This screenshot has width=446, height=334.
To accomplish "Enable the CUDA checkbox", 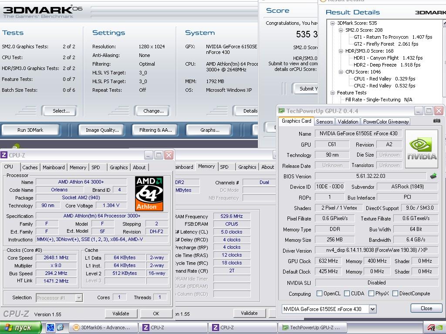I will pos(347,294).
